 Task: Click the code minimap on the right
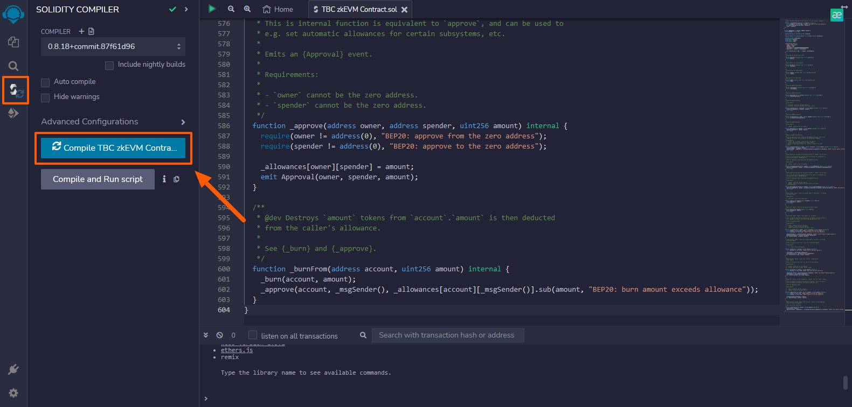click(814, 166)
